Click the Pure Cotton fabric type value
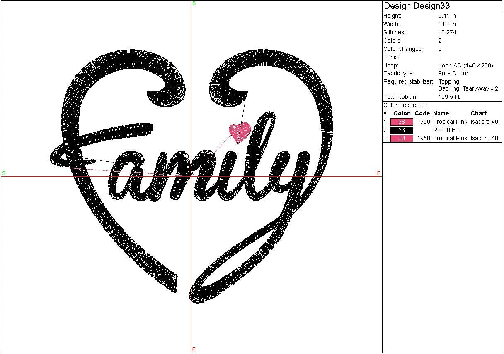The height and width of the screenshot is (354, 504). tap(453, 74)
